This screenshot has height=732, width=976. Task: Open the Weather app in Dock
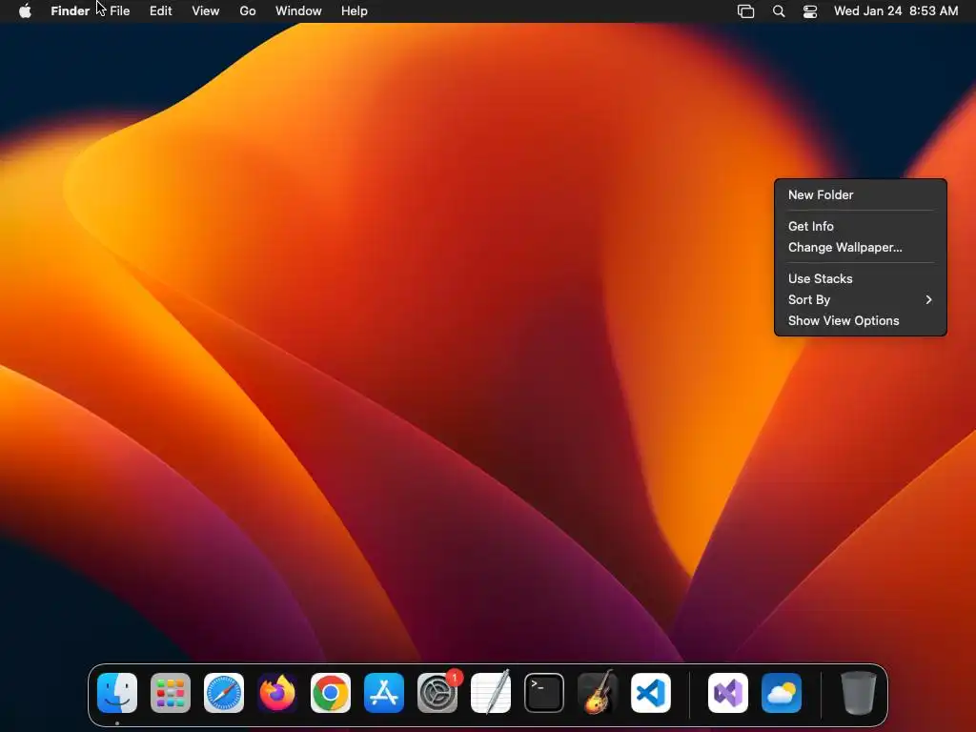[782, 693]
